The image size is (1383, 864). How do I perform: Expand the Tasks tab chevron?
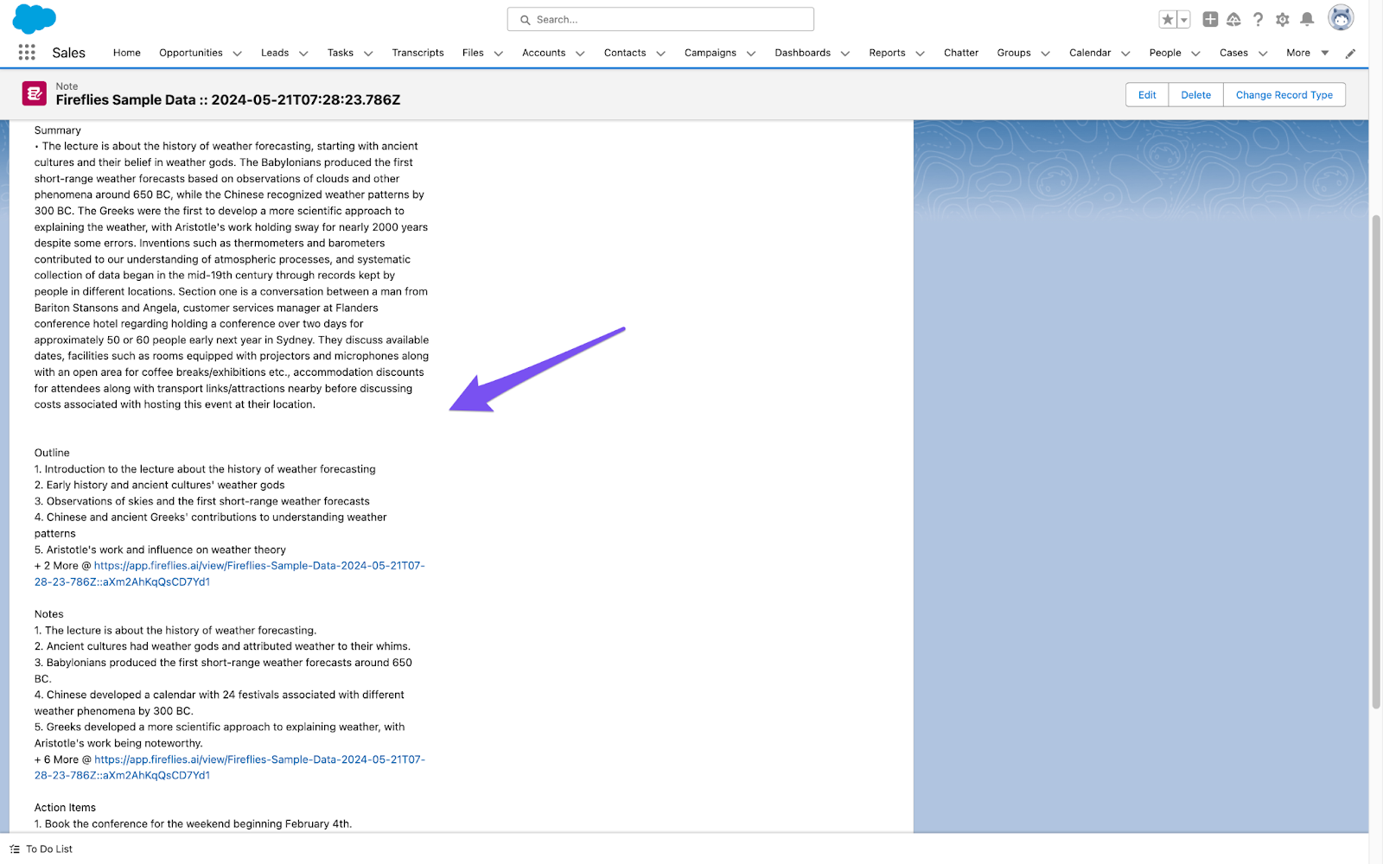368,54
